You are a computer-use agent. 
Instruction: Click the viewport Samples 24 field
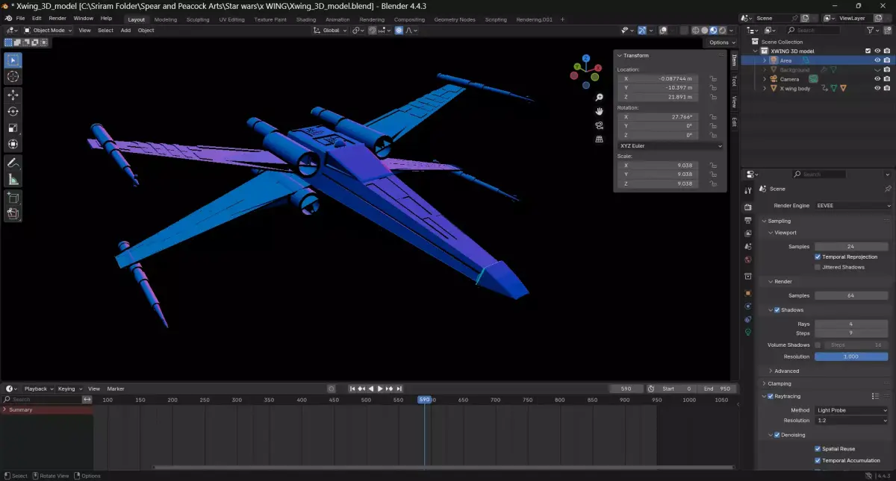pyautogui.click(x=850, y=246)
